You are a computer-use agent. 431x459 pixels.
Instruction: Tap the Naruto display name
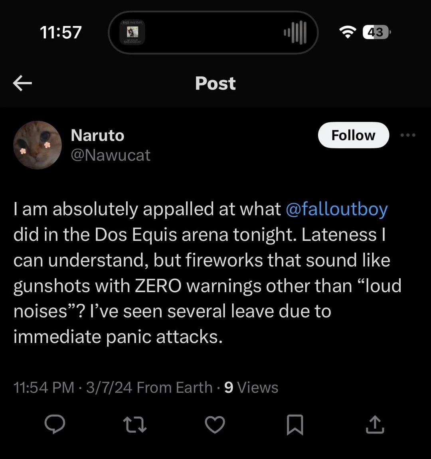97,136
